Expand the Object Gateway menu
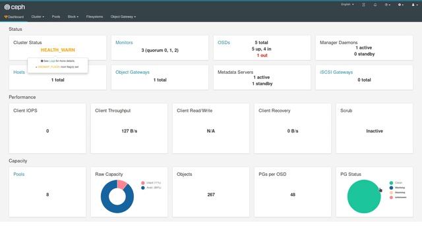 [x=123, y=16]
